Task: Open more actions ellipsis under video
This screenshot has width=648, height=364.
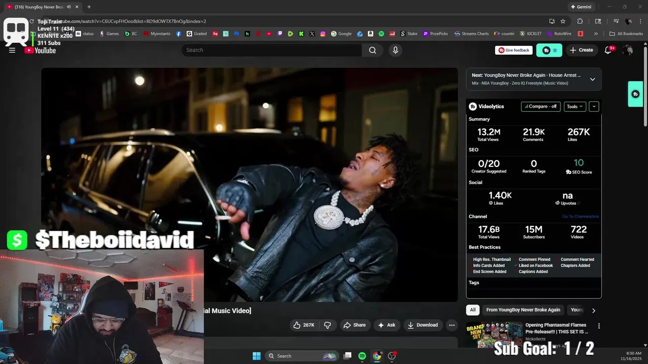Action: [x=452, y=325]
